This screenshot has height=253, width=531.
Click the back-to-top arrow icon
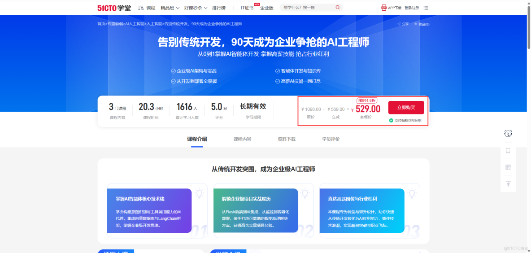tap(508, 184)
